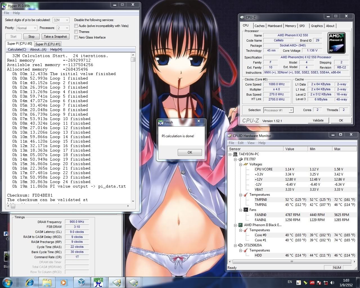The width and height of the screenshot is (360, 288).
Task: Toggle Themes checkbox
Action: 76,31
